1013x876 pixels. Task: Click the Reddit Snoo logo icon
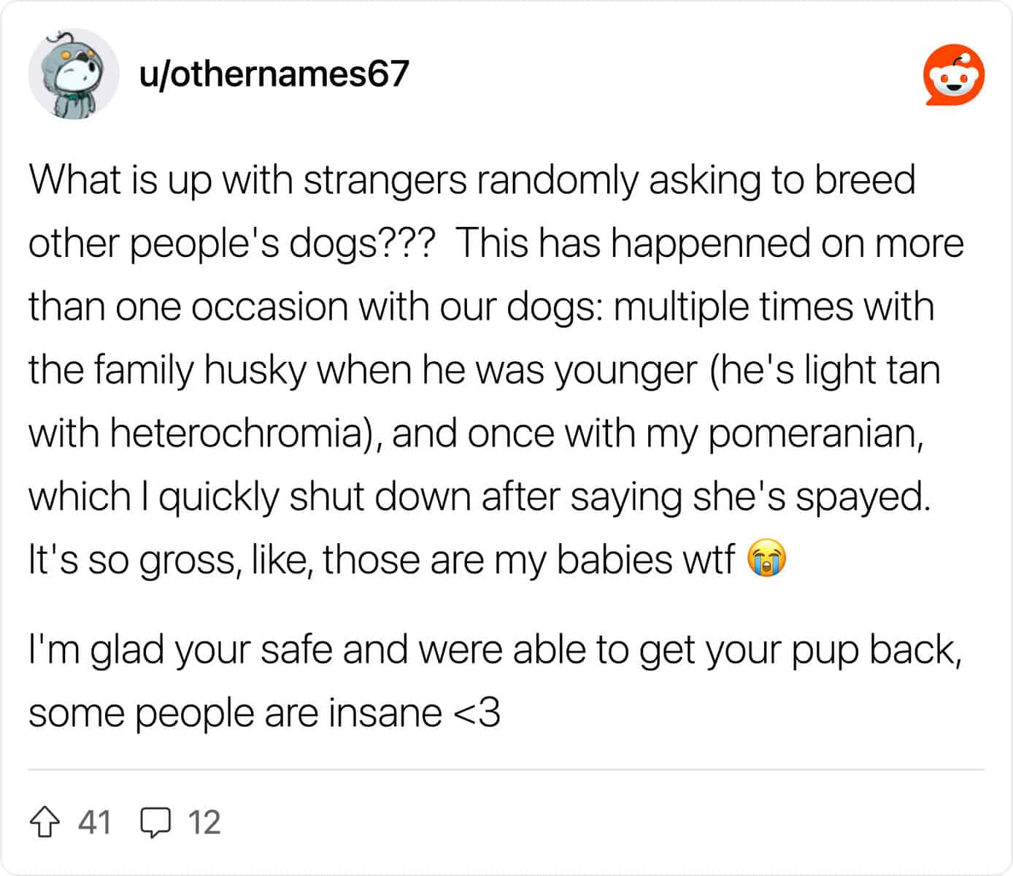[x=954, y=74]
